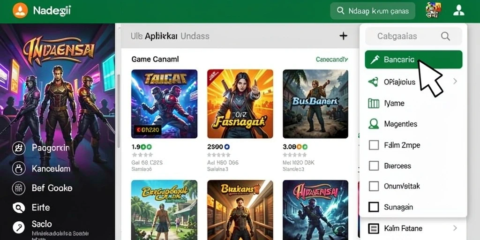Open the user profile icon in header
The height and width of the screenshot is (240, 480).
pyautogui.click(x=458, y=11)
